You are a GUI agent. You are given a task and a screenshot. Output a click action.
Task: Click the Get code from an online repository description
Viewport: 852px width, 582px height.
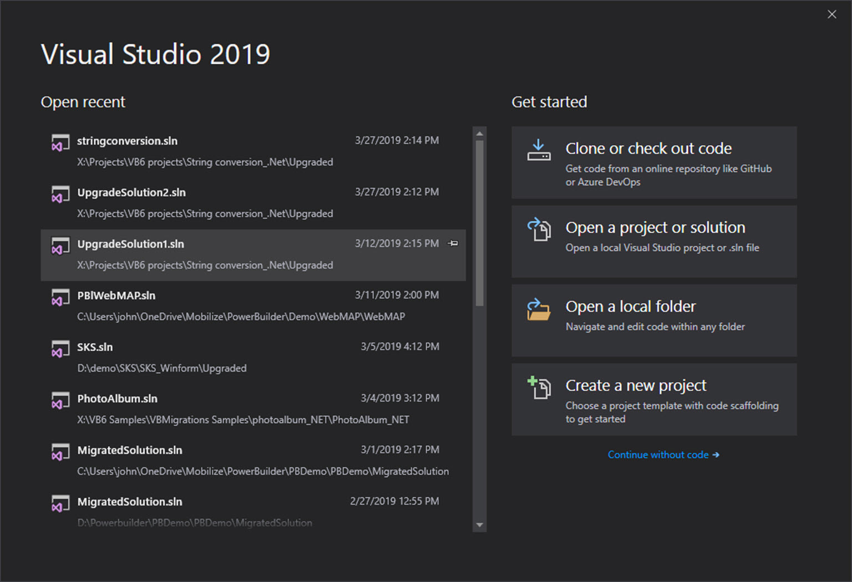[x=668, y=175]
